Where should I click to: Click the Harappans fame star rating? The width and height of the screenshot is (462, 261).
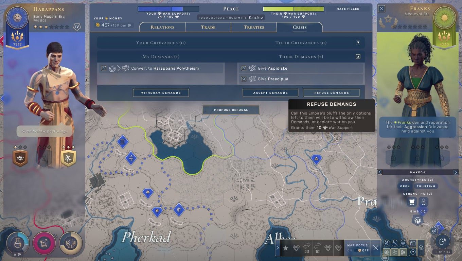click(52, 27)
